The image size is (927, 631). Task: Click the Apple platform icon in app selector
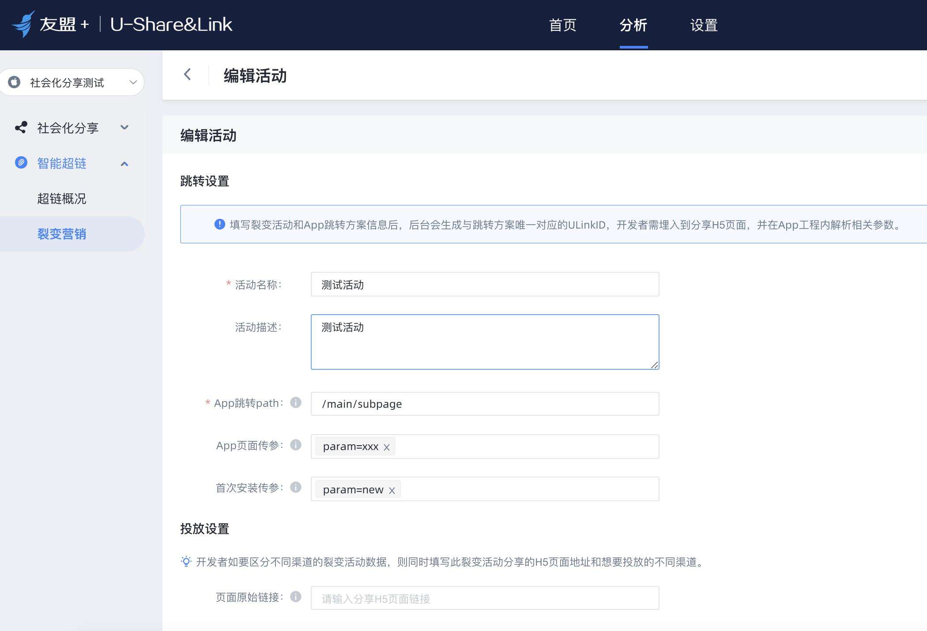pyautogui.click(x=14, y=82)
